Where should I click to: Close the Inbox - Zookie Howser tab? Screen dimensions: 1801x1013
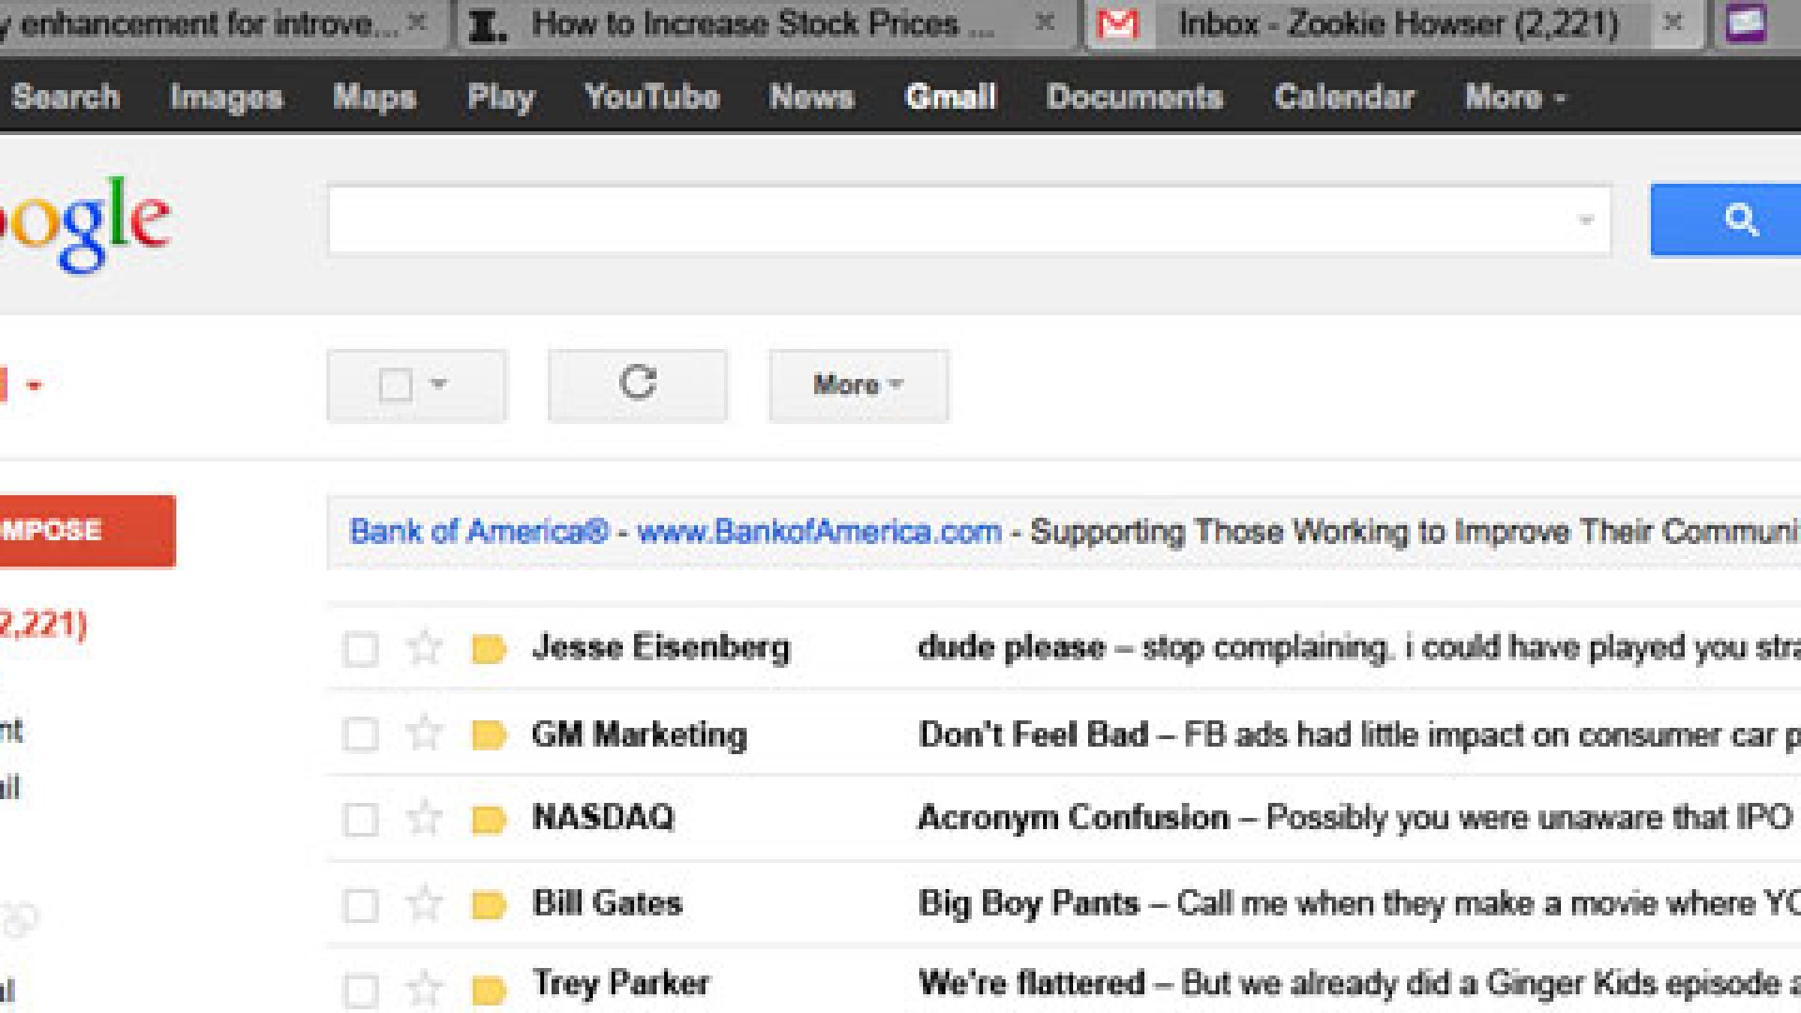pyautogui.click(x=1672, y=23)
